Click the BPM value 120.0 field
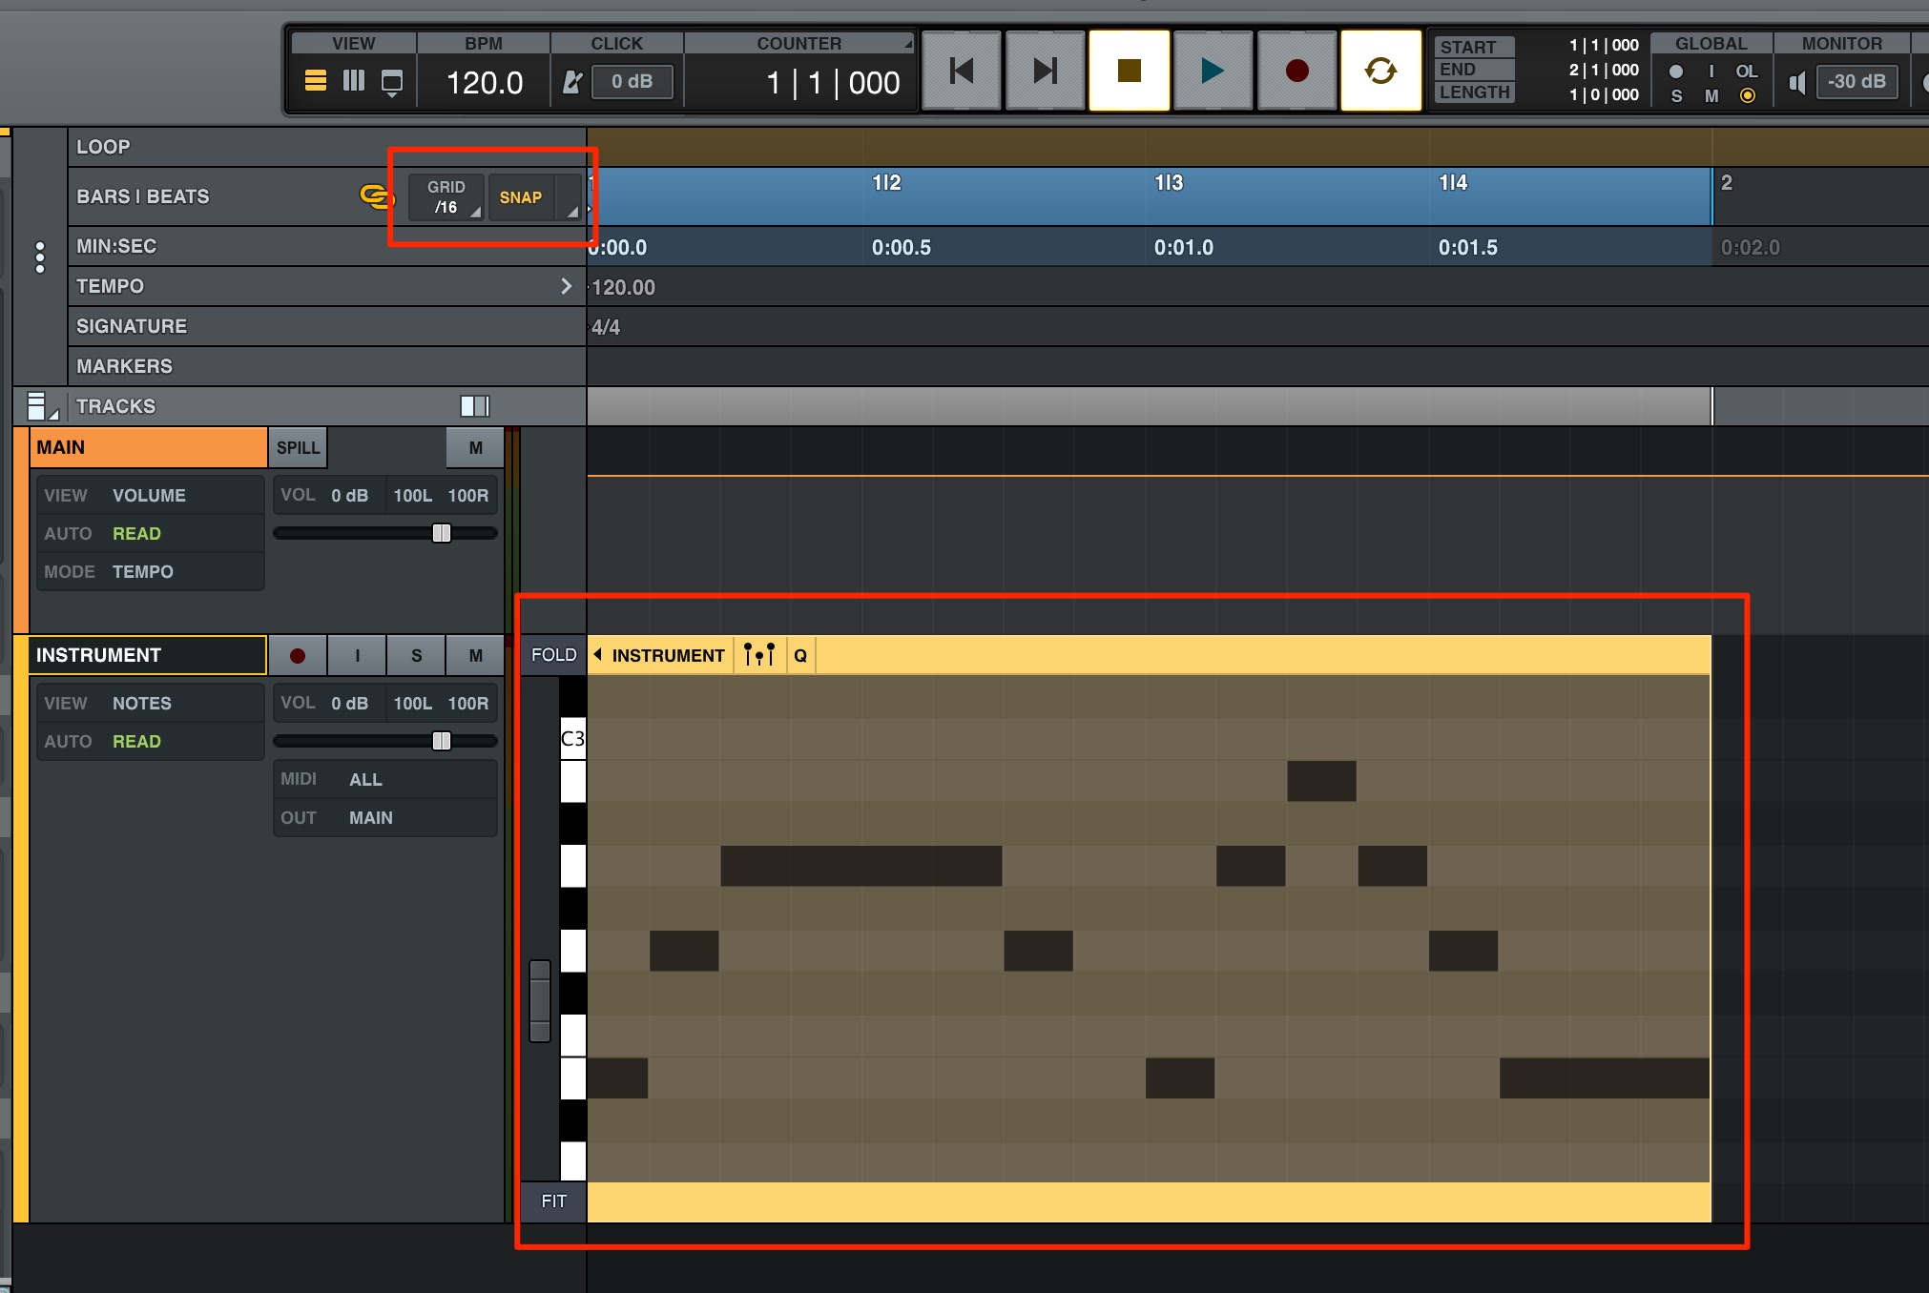 tap(485, 83)
